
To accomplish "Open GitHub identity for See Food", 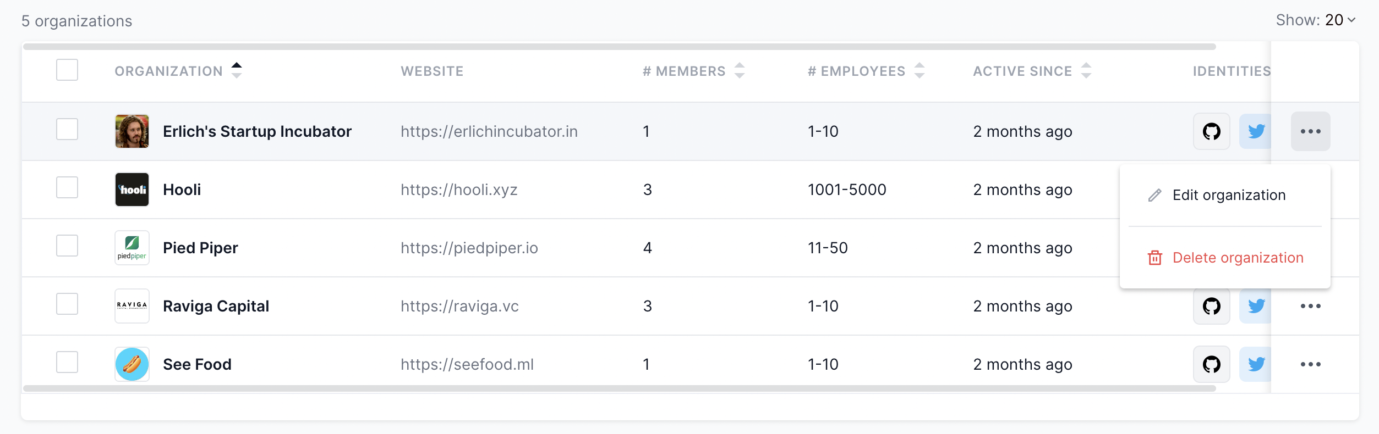I will tap(1211, 364).
